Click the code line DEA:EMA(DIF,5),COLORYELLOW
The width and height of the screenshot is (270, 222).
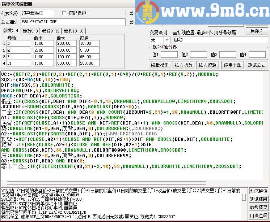tap(40, 91)
